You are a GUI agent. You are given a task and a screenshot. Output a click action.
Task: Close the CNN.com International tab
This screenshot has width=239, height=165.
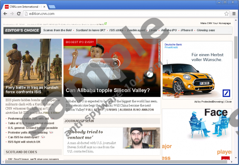point(44,6)
